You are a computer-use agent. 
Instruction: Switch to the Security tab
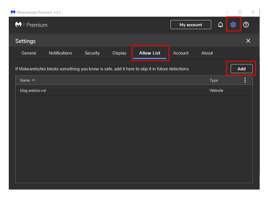tap(92, 53)
